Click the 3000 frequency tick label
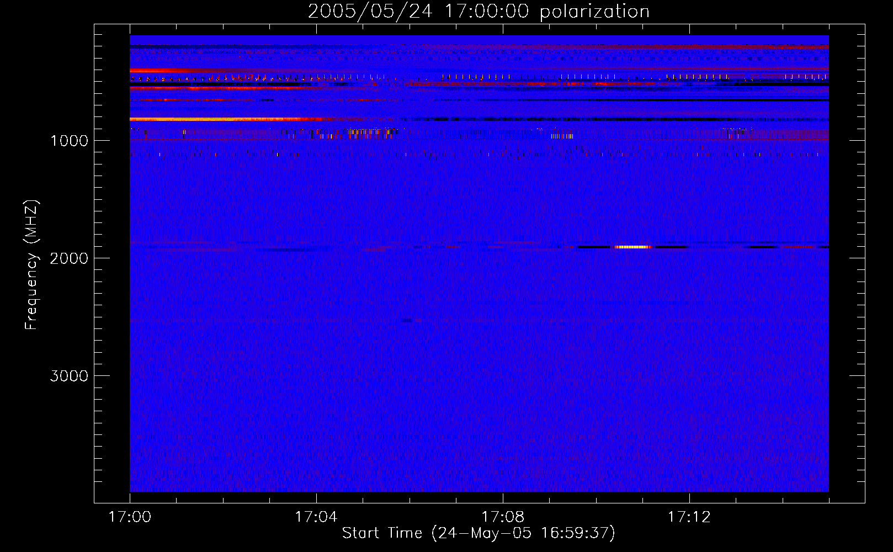Image resolution: width=893 pixels, height=552 pixels. tap(69, 376)
